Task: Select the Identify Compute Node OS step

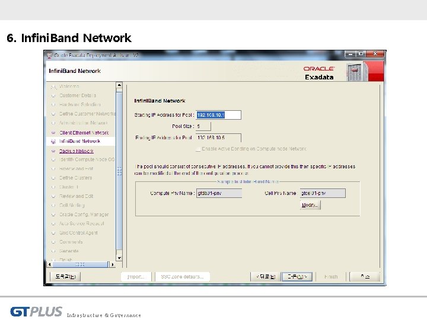Action: [x=87, y=159]
